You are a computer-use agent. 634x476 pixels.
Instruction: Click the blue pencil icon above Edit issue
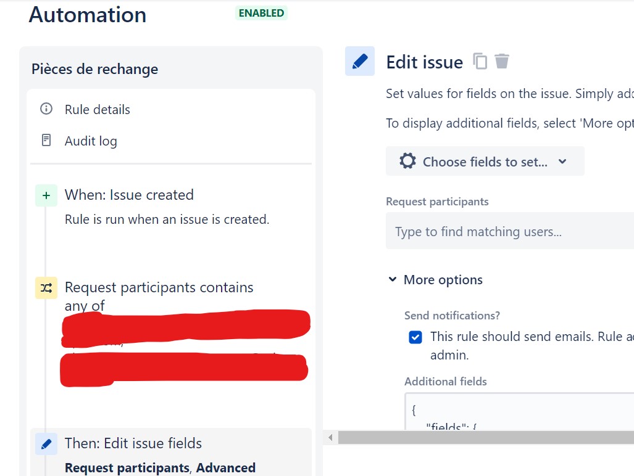pyautogui.click(x=361, y=61)
